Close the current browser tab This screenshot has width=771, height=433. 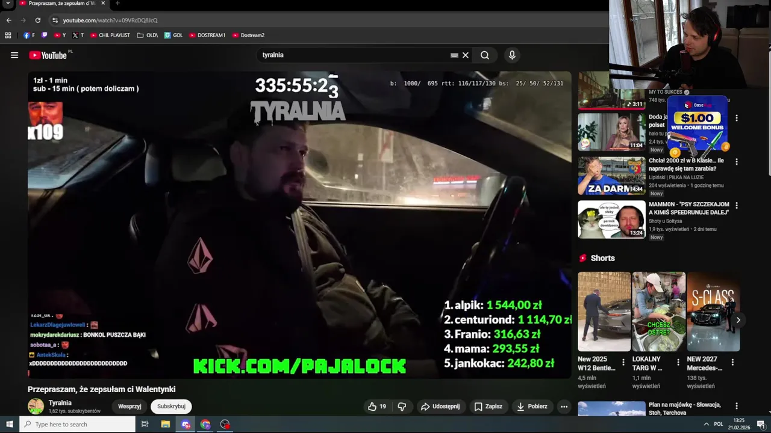[x=103, y=3]
